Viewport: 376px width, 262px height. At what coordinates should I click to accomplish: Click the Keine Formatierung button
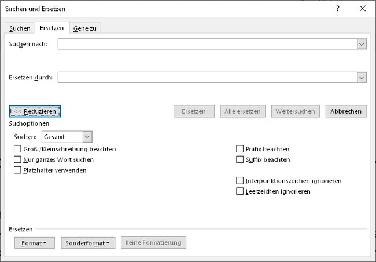153,242
